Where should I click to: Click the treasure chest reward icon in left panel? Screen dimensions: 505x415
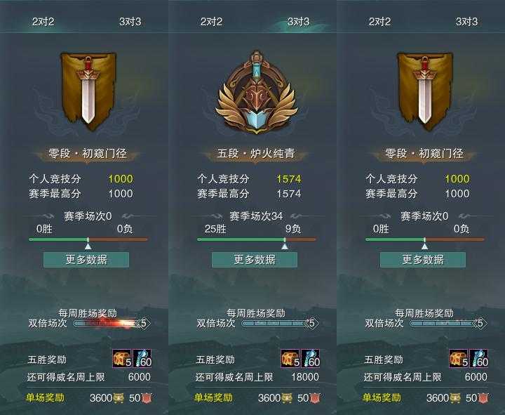122,358
